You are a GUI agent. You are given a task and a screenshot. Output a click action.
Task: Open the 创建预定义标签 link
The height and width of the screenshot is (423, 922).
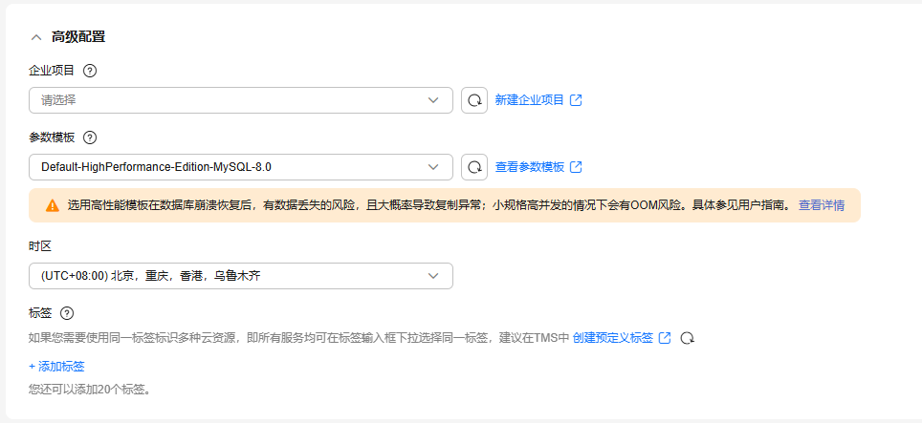[x=612, y=338]
